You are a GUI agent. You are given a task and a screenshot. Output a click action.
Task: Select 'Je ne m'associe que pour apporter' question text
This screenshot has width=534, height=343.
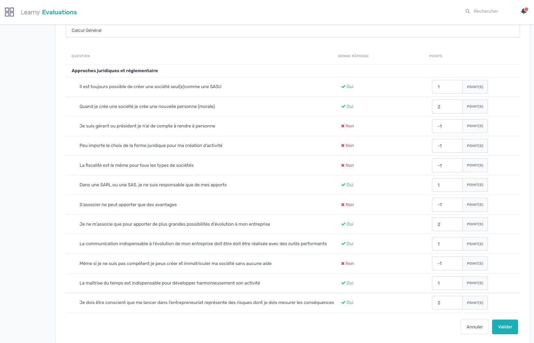[x=175, y=224]
